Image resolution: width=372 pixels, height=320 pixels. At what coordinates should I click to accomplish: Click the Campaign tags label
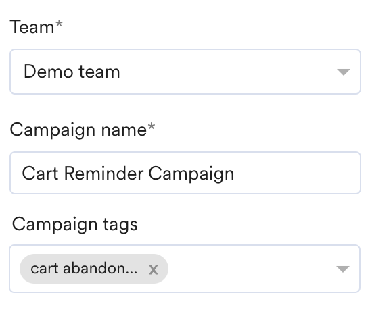click(x=74, y=224)
